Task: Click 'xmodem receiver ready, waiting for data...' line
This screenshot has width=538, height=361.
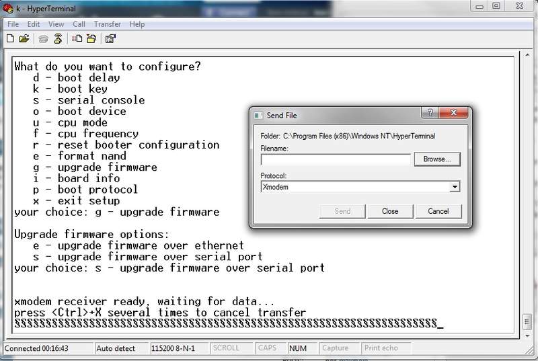Action: 144,302
